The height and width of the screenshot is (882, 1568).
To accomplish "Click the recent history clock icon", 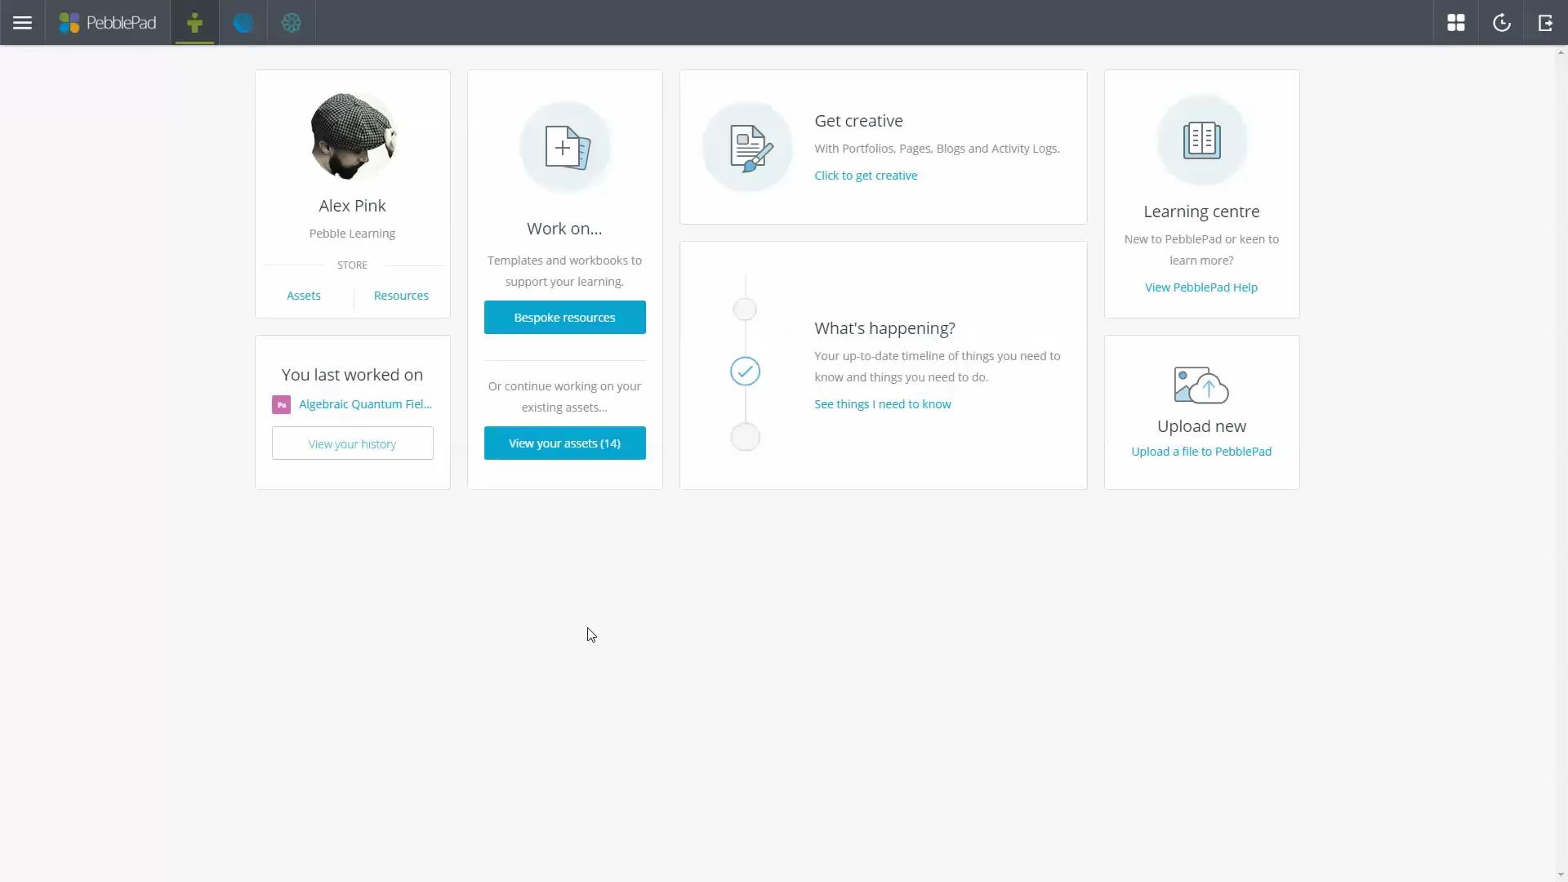I will pos(1501,22).
